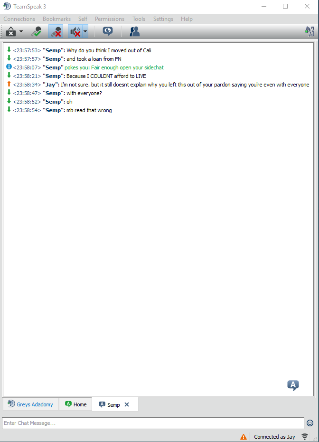Close the TeamSpeak 3 window
This screenshot has width=319, height=442.
coord(307,6)
